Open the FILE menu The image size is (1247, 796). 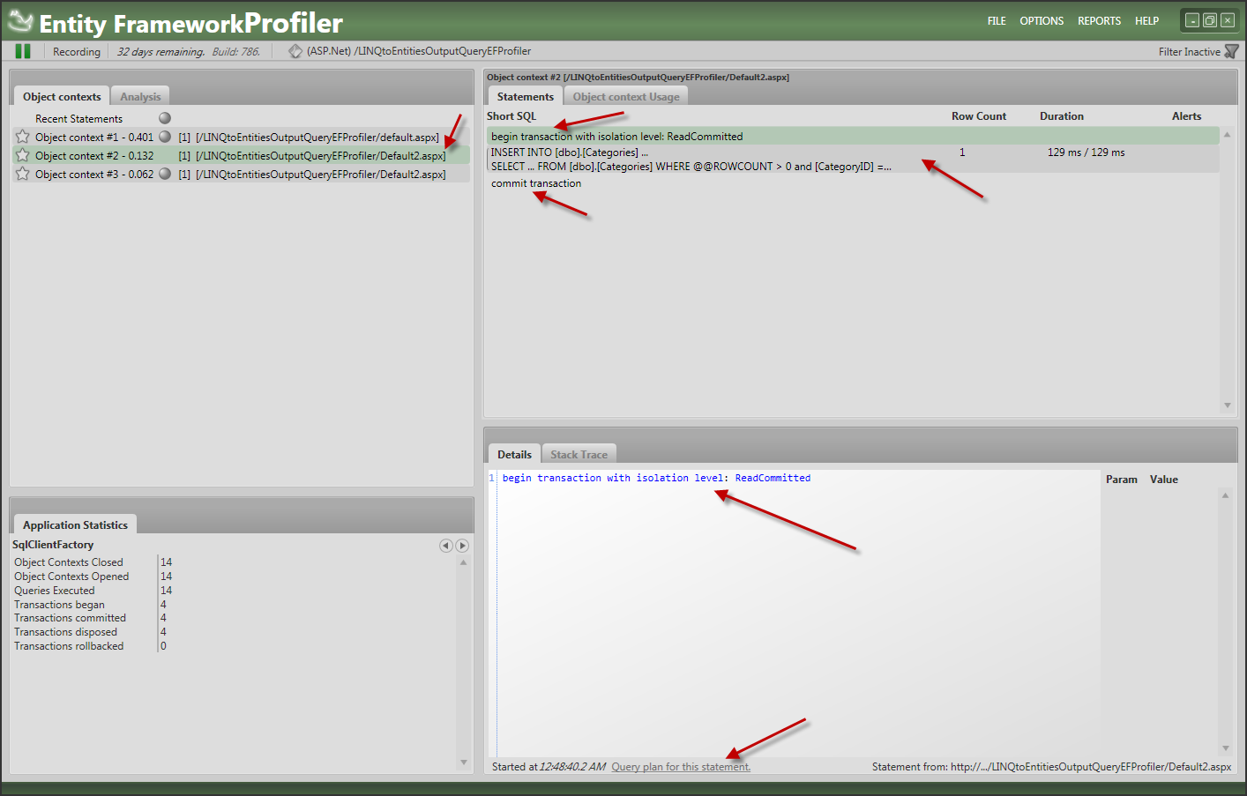point(997,21)
